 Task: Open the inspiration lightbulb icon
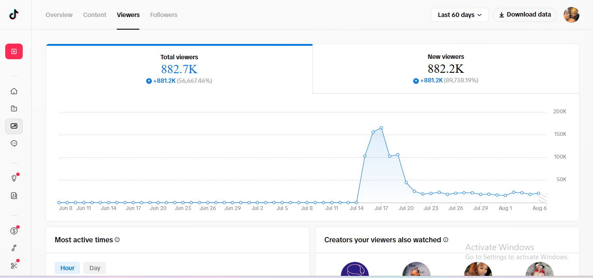click(14, 178)
